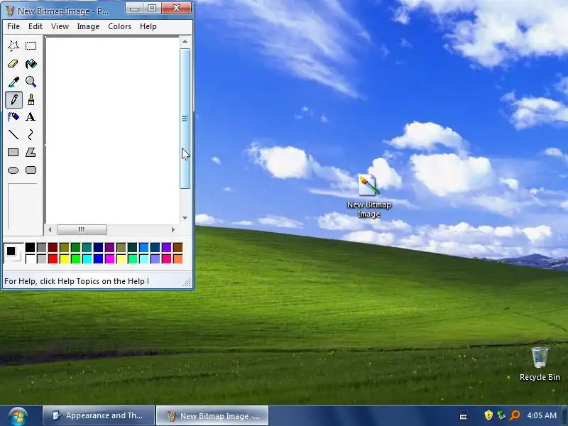This screenshot has width=568, height=426.
Task: Select the Airbrush spray tool
Action: [13, 117]
